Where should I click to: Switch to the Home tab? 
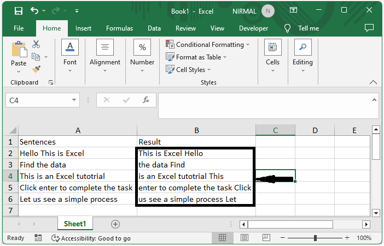coord(51,28)
